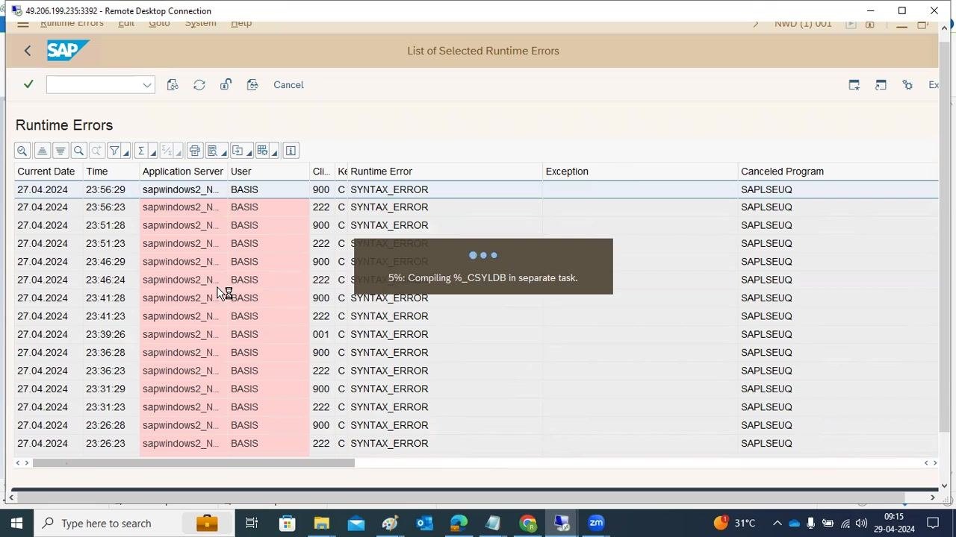Open the SAP hamburger menu icon
This screenshot has width=956, height=537.
tap(23, 23)
